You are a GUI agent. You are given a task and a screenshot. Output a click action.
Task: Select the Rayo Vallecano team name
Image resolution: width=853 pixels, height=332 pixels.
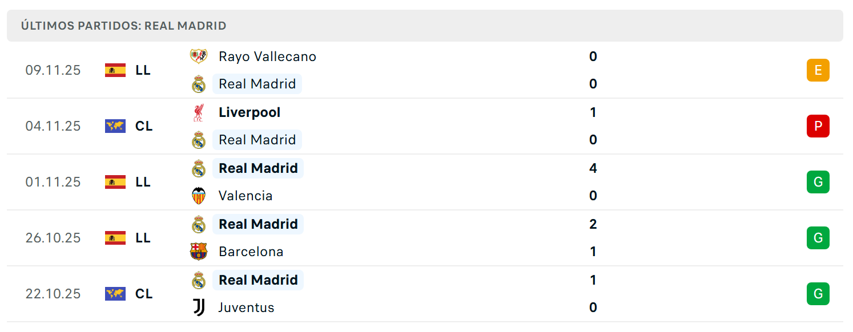tap(267, 56)
